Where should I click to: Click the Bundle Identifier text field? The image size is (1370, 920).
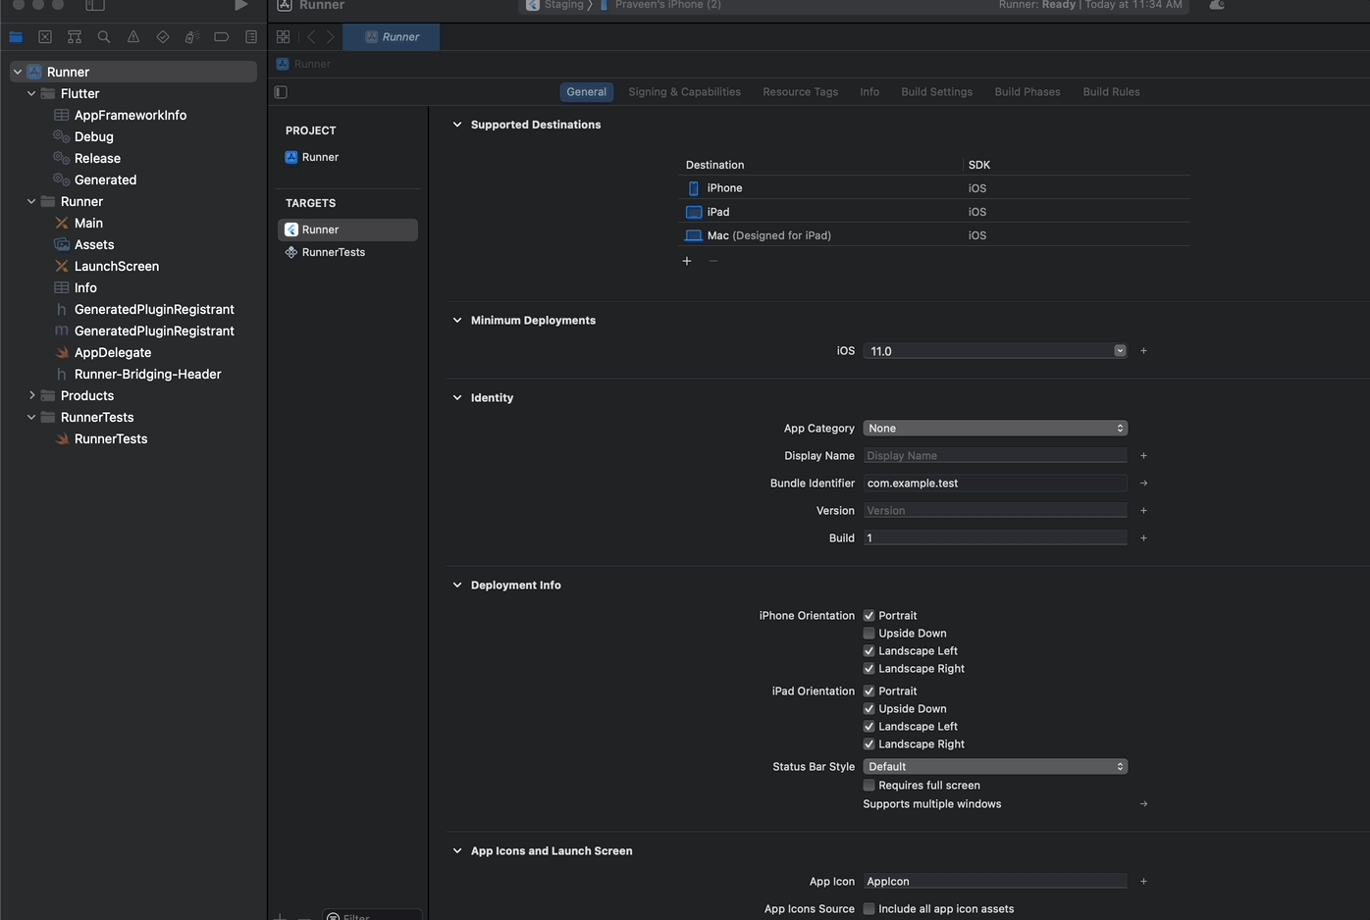[995, 484]
